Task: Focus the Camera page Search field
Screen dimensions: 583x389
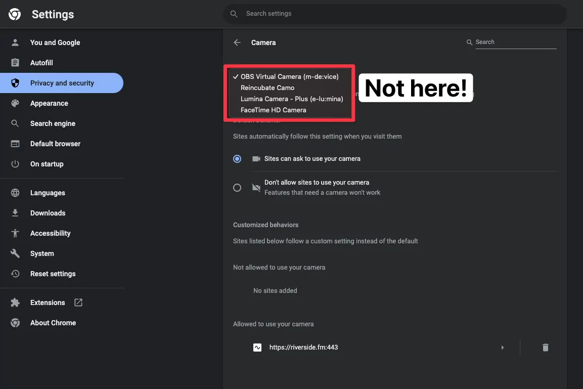Action: pos(516,42)
